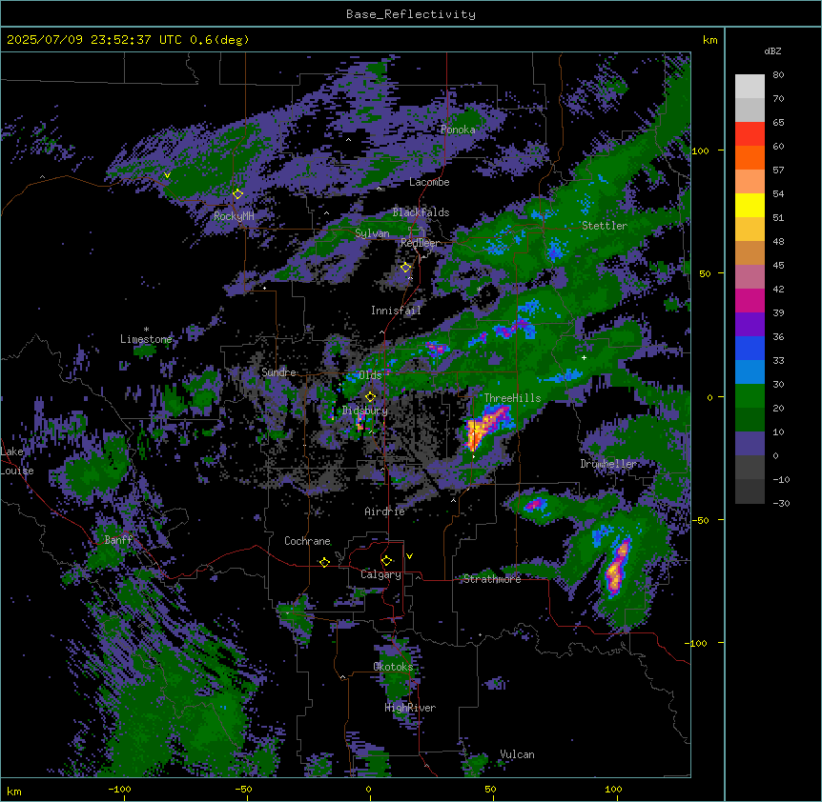Click the magenta legend swatch near 42

point(750,300)
